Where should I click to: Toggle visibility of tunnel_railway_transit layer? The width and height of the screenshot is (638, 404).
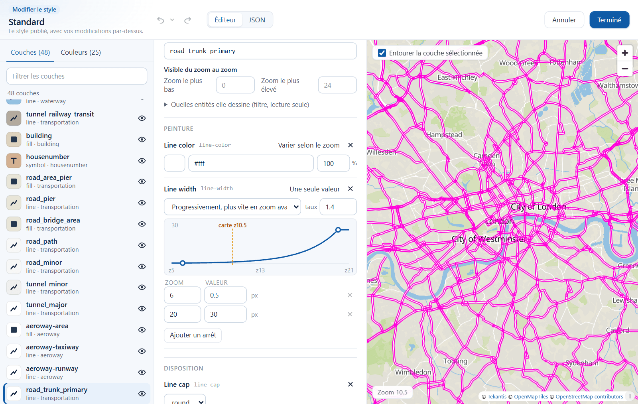tap(142, 118)
